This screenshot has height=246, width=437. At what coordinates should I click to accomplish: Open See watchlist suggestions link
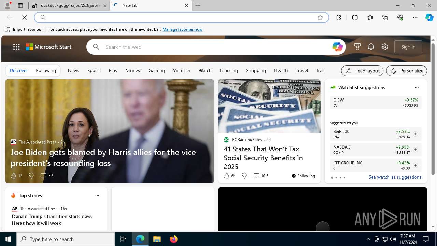coord(395,177)
